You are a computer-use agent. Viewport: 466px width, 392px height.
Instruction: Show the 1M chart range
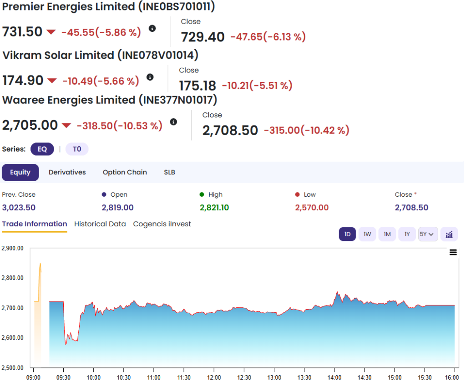click(387, 234)
